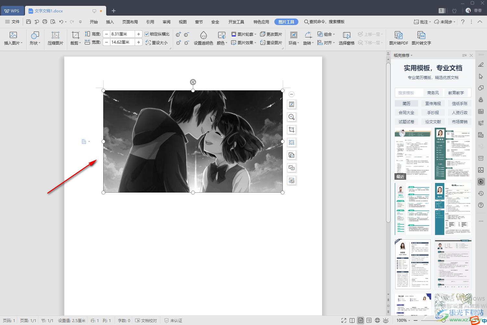This screenshot has width=487, height=325.
Task: Open the 视图 View tab
Action: [183, 22]
